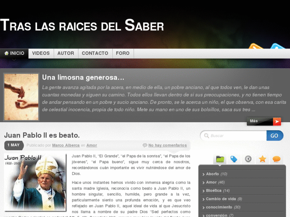Open the AUTOR menu item

[x=66, y=53]
